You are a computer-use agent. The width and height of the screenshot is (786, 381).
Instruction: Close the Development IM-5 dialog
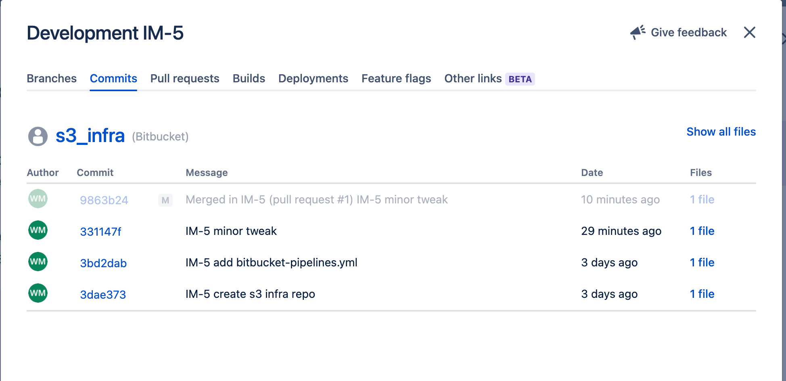(749, 32)
